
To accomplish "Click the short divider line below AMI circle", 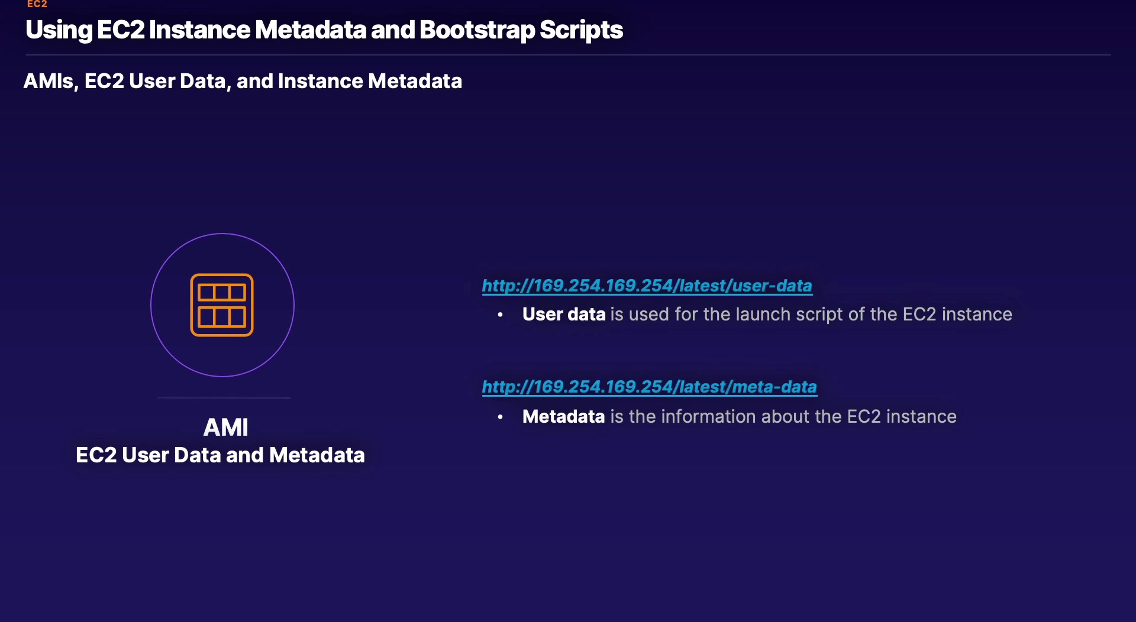I will coord(224,398).
